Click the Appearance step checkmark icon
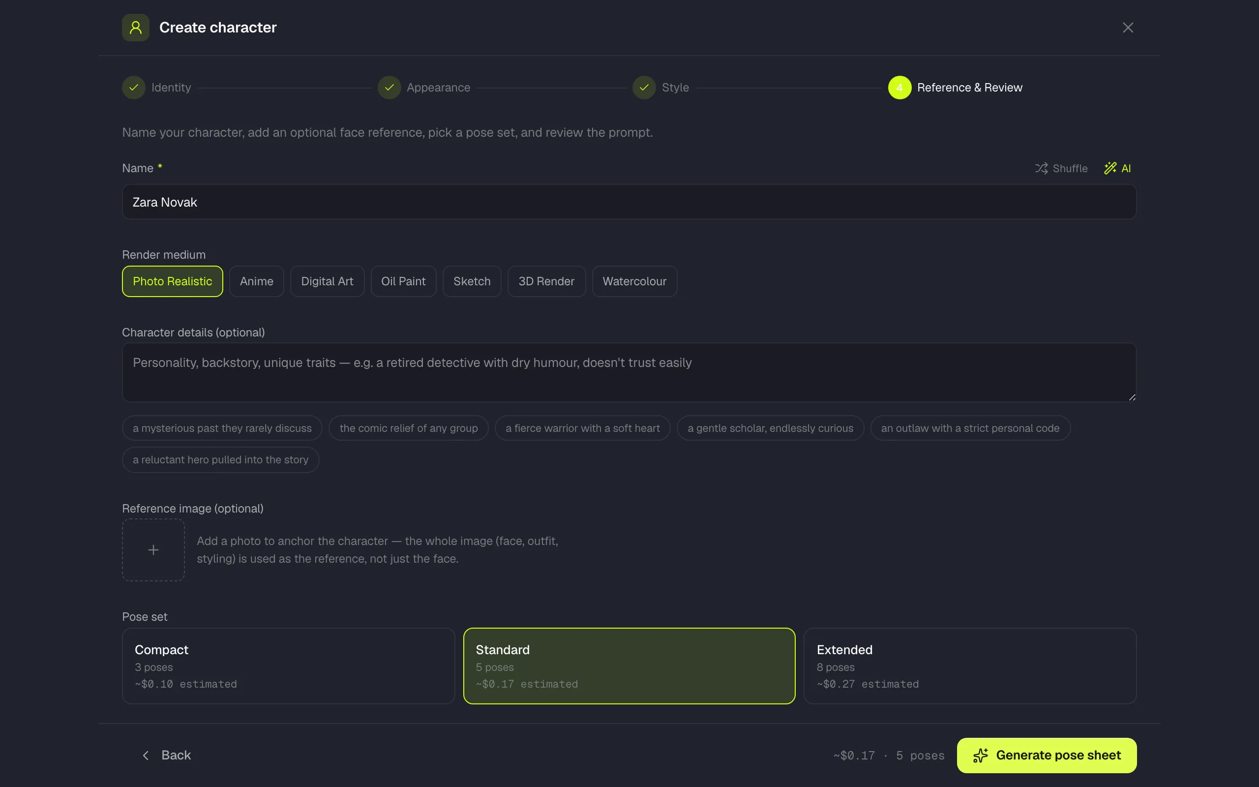The width and height of the screenshot is (1259, 787). click(389, 88)
